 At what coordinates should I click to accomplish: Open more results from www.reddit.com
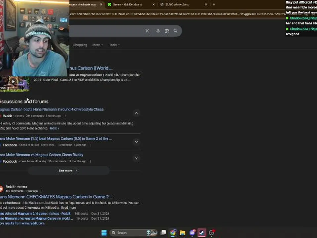coord(22,223)
